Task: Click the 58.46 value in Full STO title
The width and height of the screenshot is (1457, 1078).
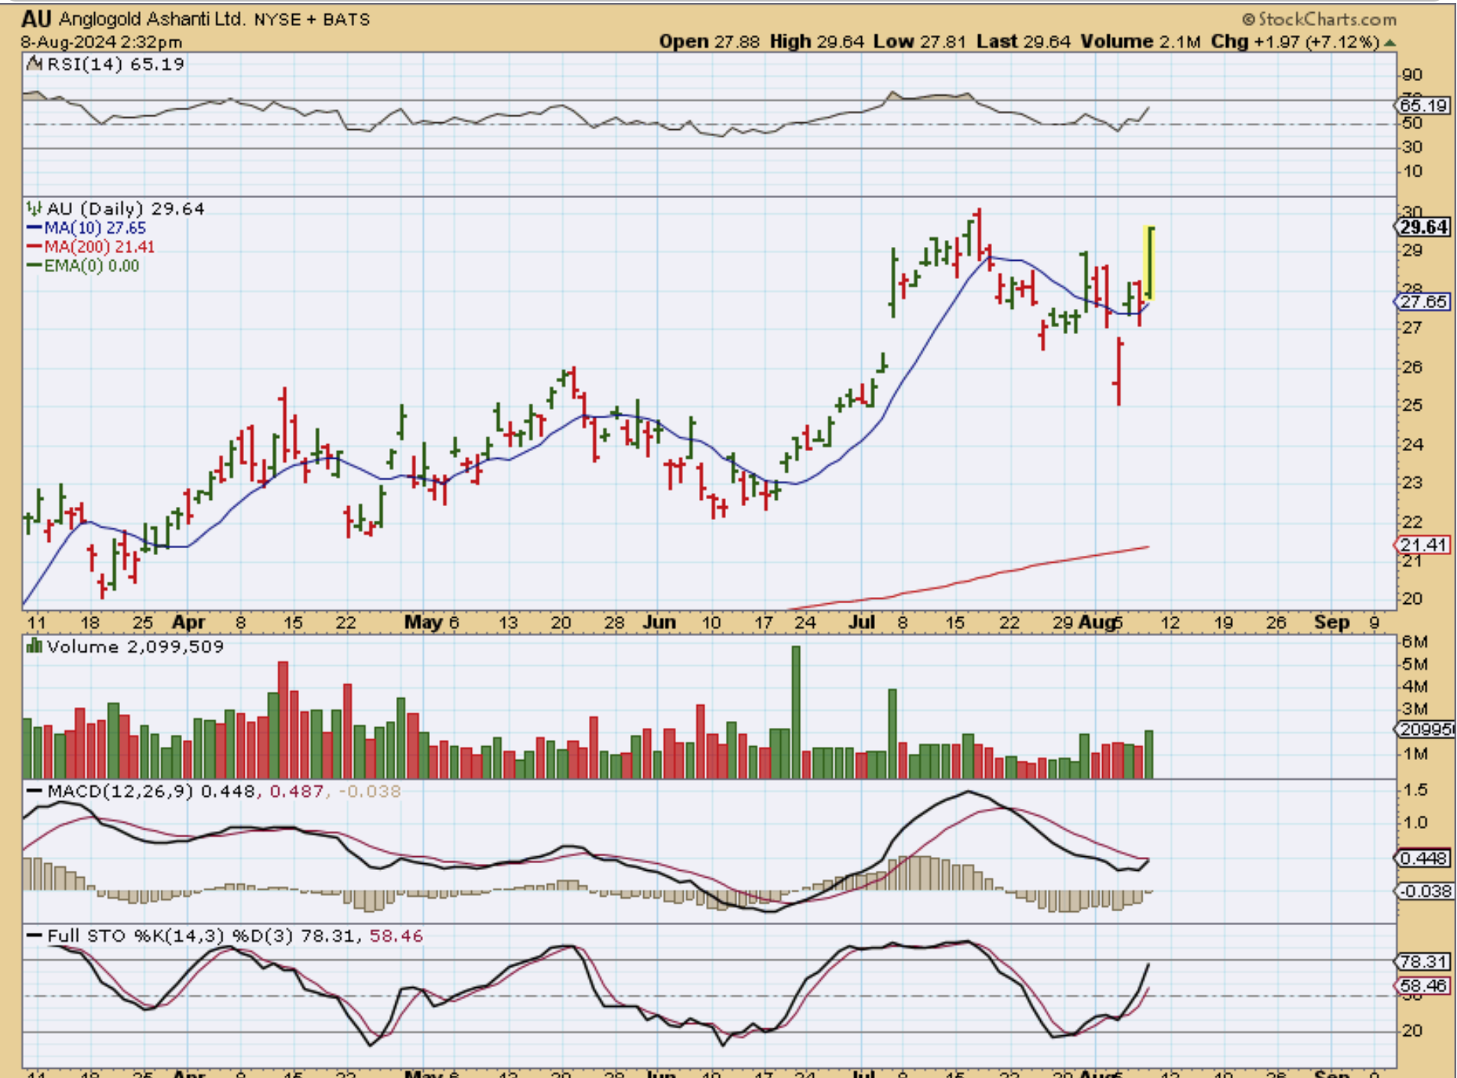Action: click(396, 936)
